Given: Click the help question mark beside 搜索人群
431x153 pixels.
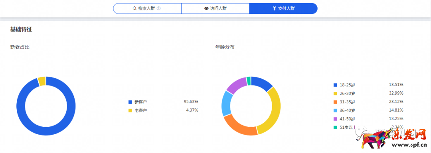Looking at the screenshot, I should (158, 8).
